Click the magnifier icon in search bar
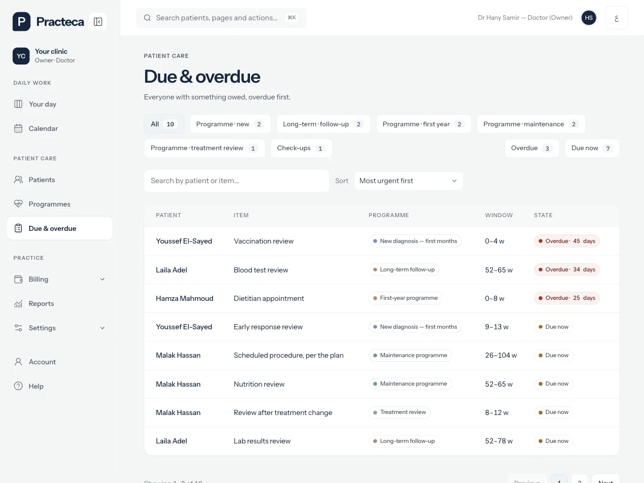 click(x=147, y=18)
